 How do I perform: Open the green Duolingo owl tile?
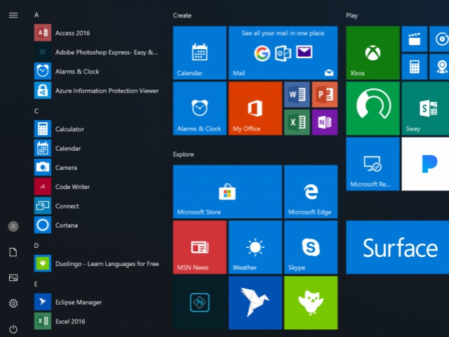(310, 303)
